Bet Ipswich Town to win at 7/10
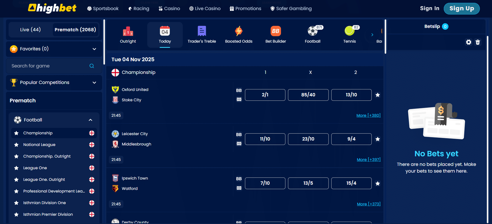The image size is (492, 224). (x=265, y=183)
